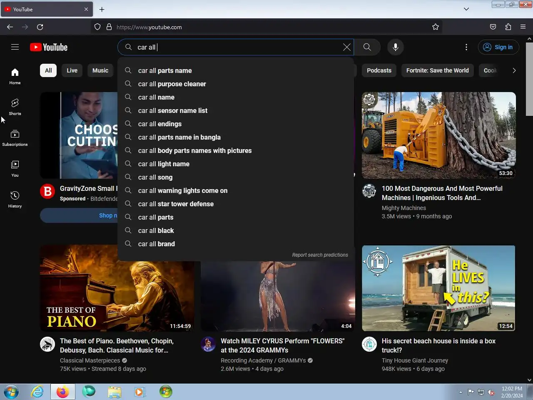Screen dimensions: 533x400
Task: Open the taskbar file explorer folder
Action: tap(114, 392)
